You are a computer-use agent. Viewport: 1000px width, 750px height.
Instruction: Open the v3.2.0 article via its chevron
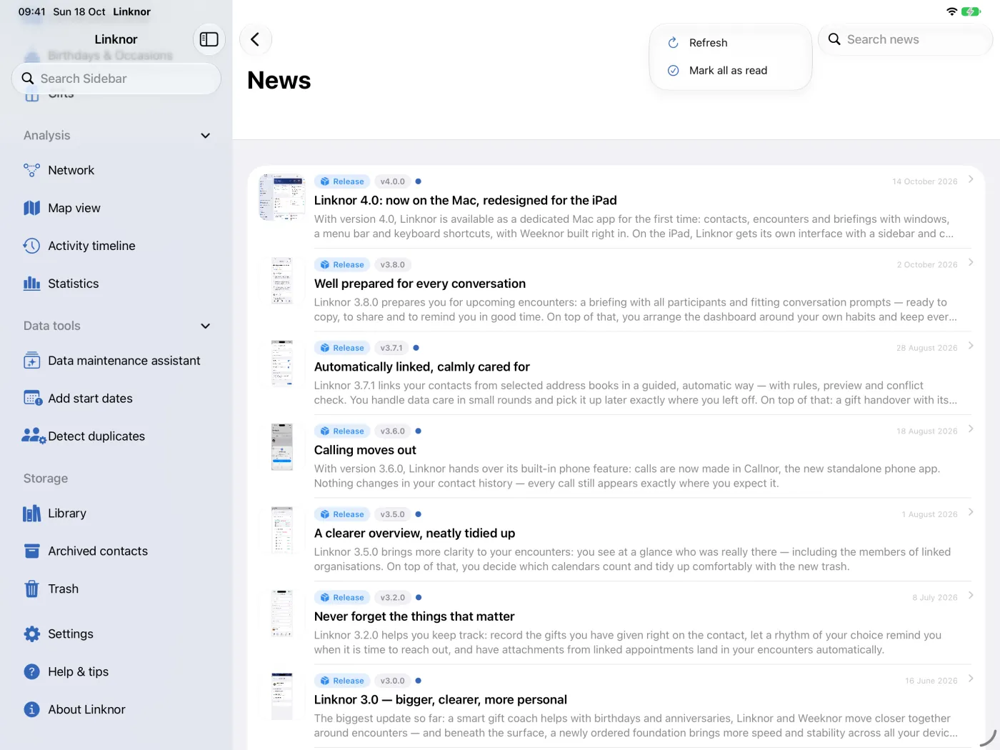pyautogui.click(x=971, y=595)
